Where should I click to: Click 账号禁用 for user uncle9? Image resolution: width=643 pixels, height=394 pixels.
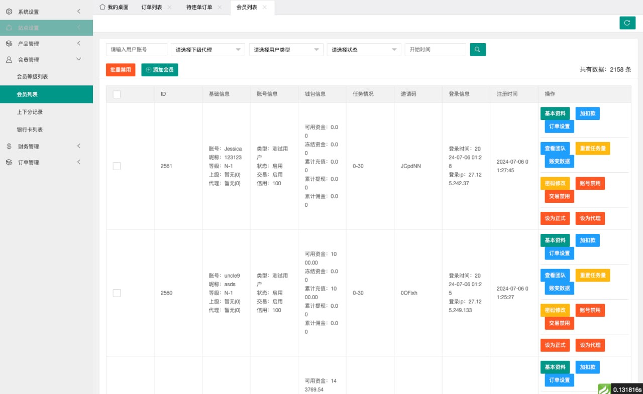(590, 310)
